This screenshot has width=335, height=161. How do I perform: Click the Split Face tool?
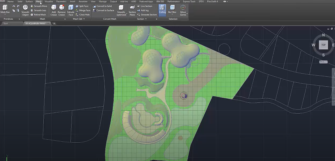82,6
